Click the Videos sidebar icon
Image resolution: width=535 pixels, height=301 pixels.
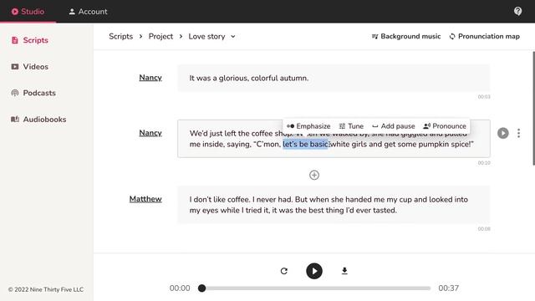(x=15, y=67)
